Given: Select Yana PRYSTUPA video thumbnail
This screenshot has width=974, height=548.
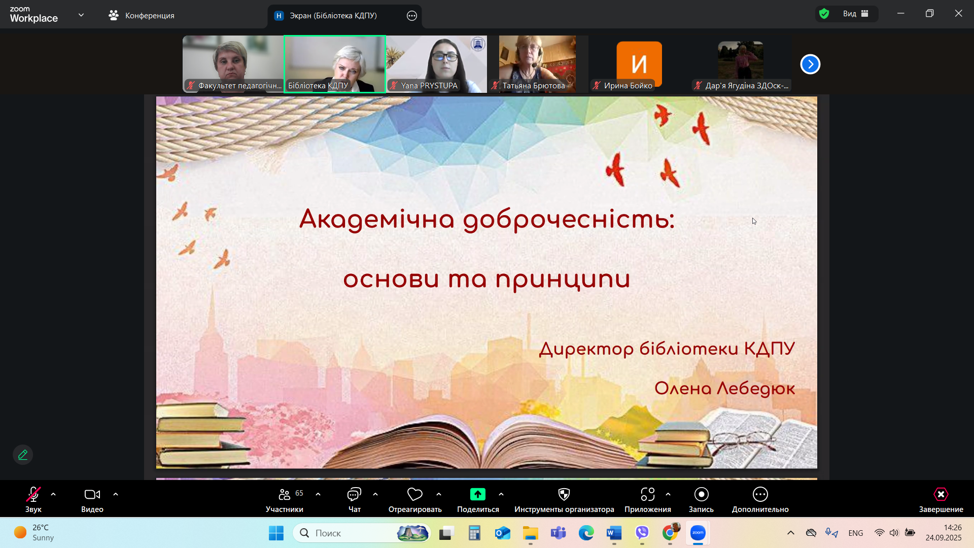Looking at the screenshot, I should tap(436, 64).
